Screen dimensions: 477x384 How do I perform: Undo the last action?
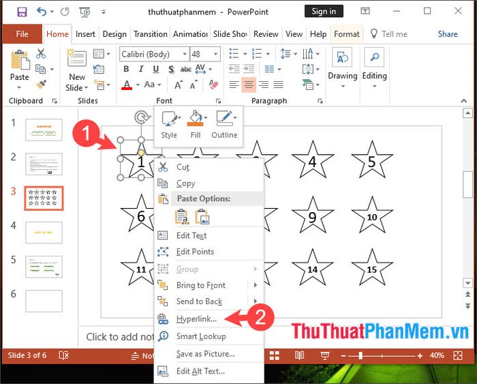point(42,12)
